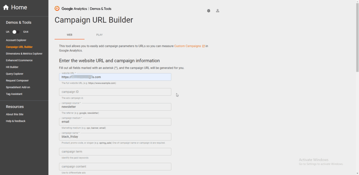Click the Campaign URL Builder page title
359x175 pixels.
click(94, 20)
